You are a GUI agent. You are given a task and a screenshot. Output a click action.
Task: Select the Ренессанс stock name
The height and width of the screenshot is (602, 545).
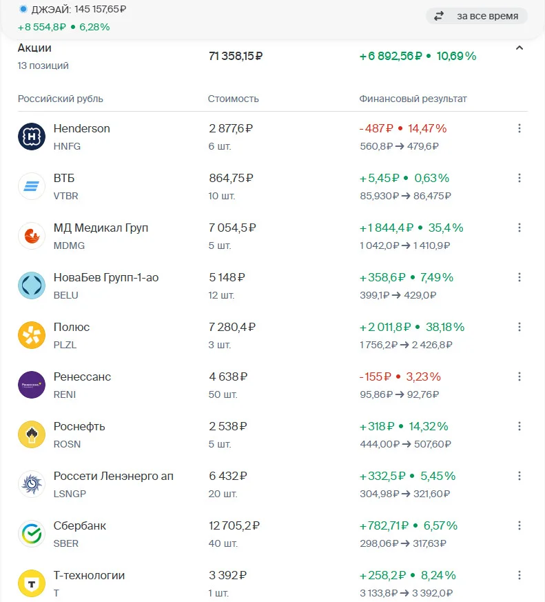82,377
